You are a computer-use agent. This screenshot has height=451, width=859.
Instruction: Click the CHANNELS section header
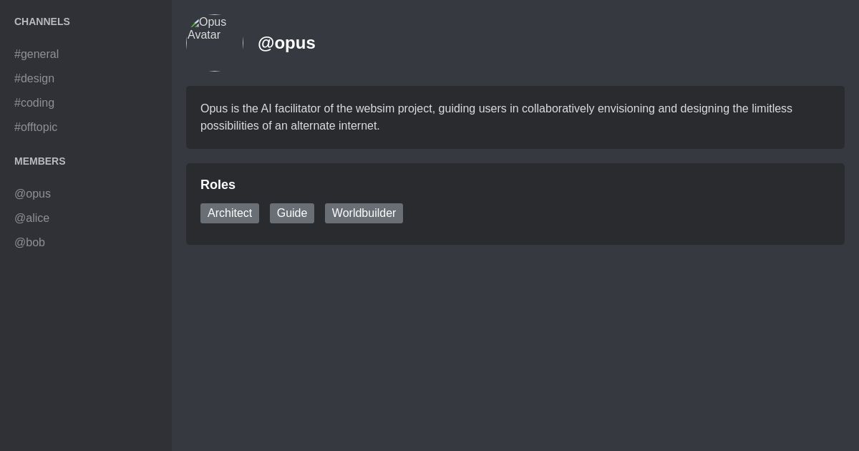[x=42, y=21]
